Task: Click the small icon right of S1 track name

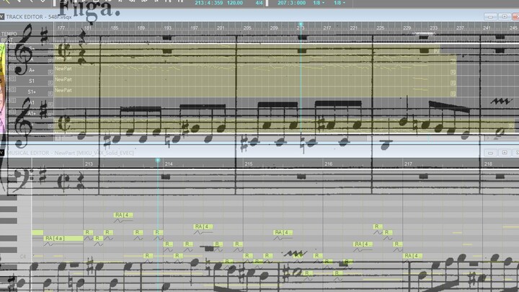Action: click(x=50, y=83)
